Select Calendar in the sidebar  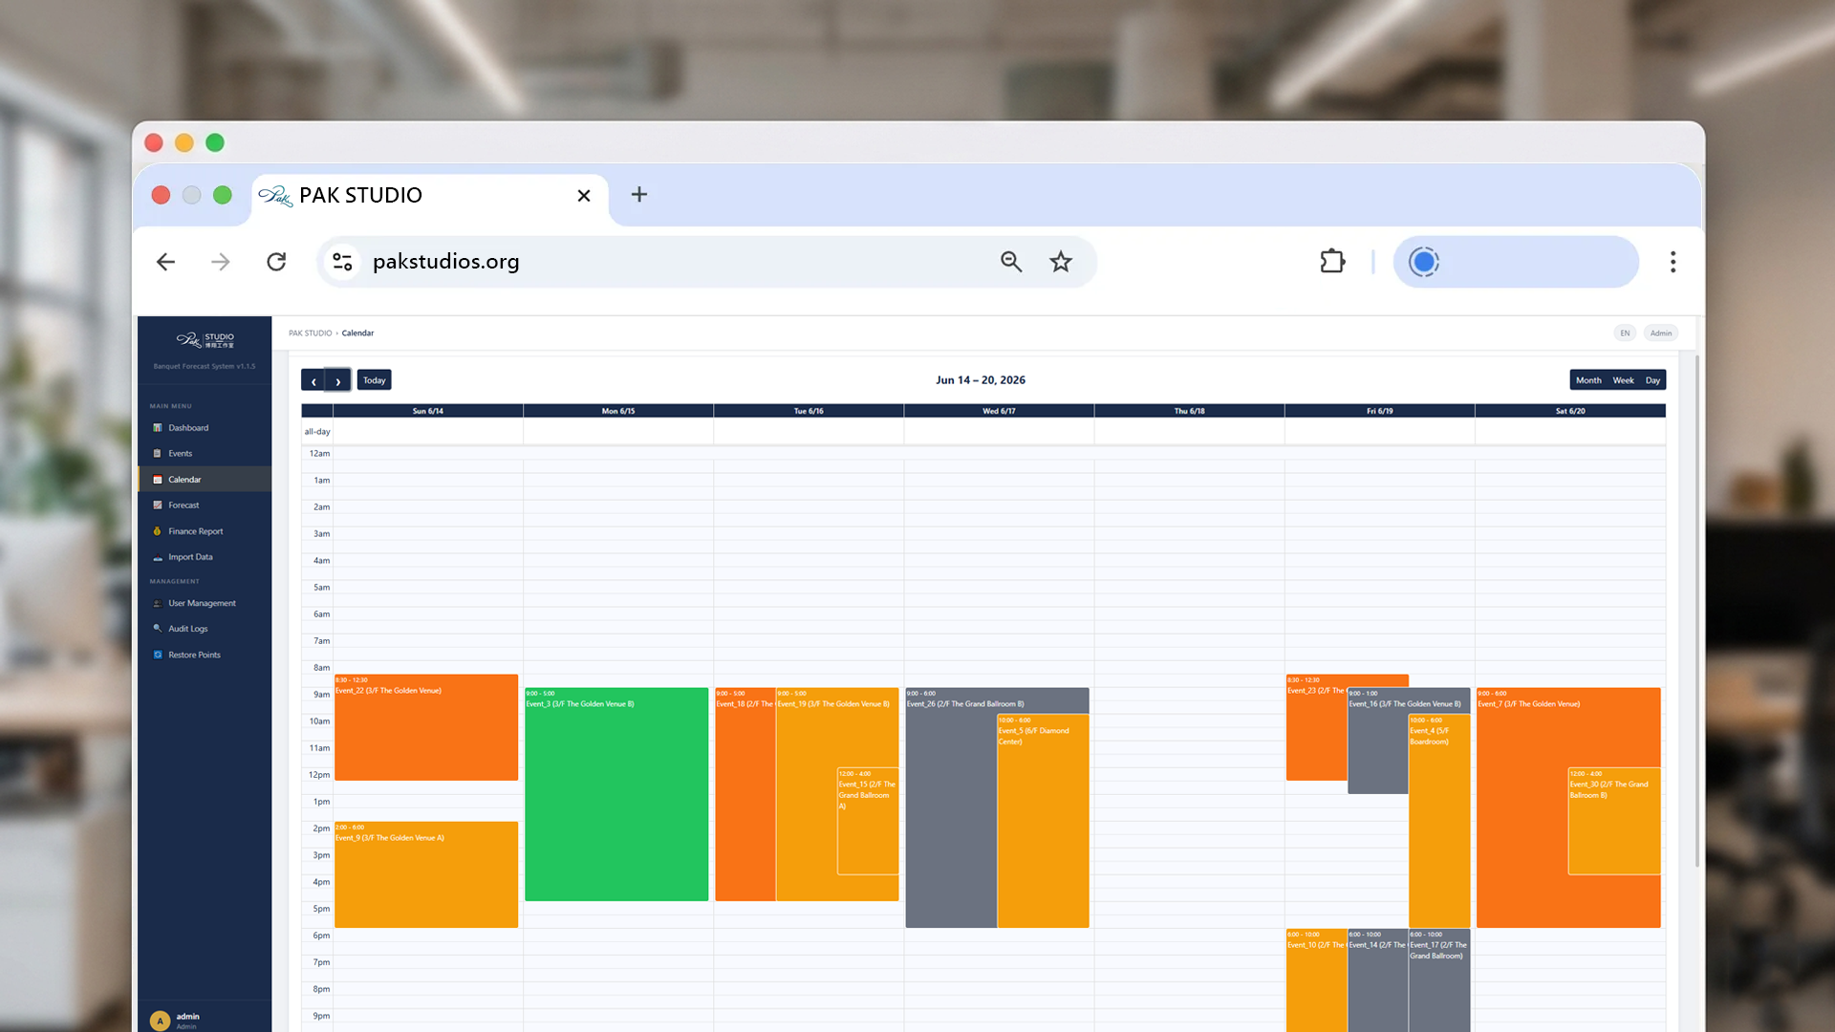(x=205, y=480)
